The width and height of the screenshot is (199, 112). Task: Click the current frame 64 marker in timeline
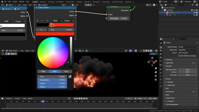43,101
